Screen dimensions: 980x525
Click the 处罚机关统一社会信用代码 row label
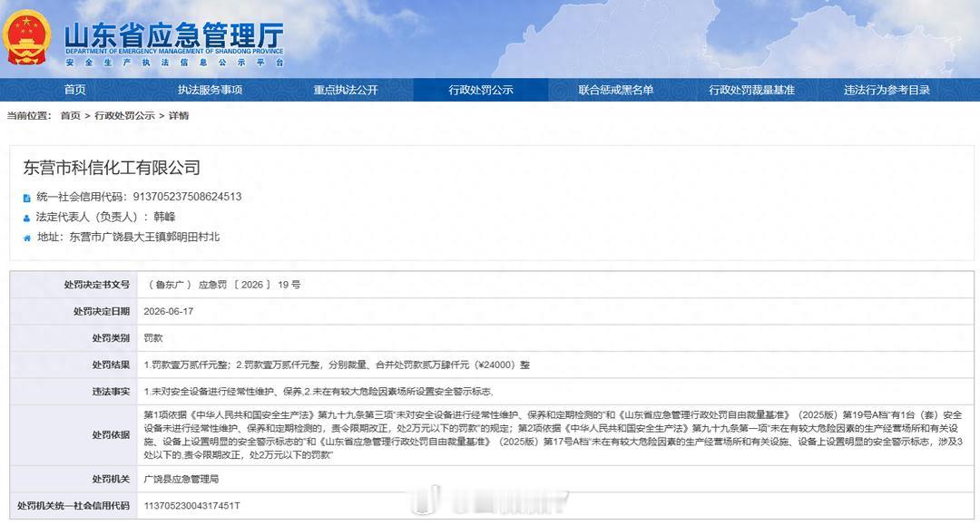(73, 506)
